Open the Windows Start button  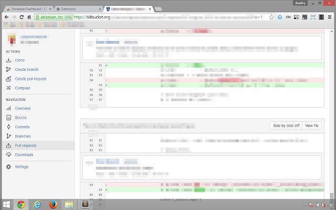click(6, 205)
